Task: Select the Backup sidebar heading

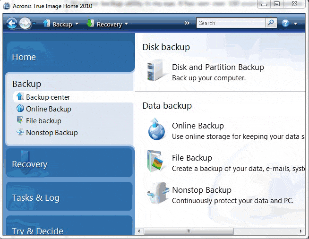Action: coord(26,84)
